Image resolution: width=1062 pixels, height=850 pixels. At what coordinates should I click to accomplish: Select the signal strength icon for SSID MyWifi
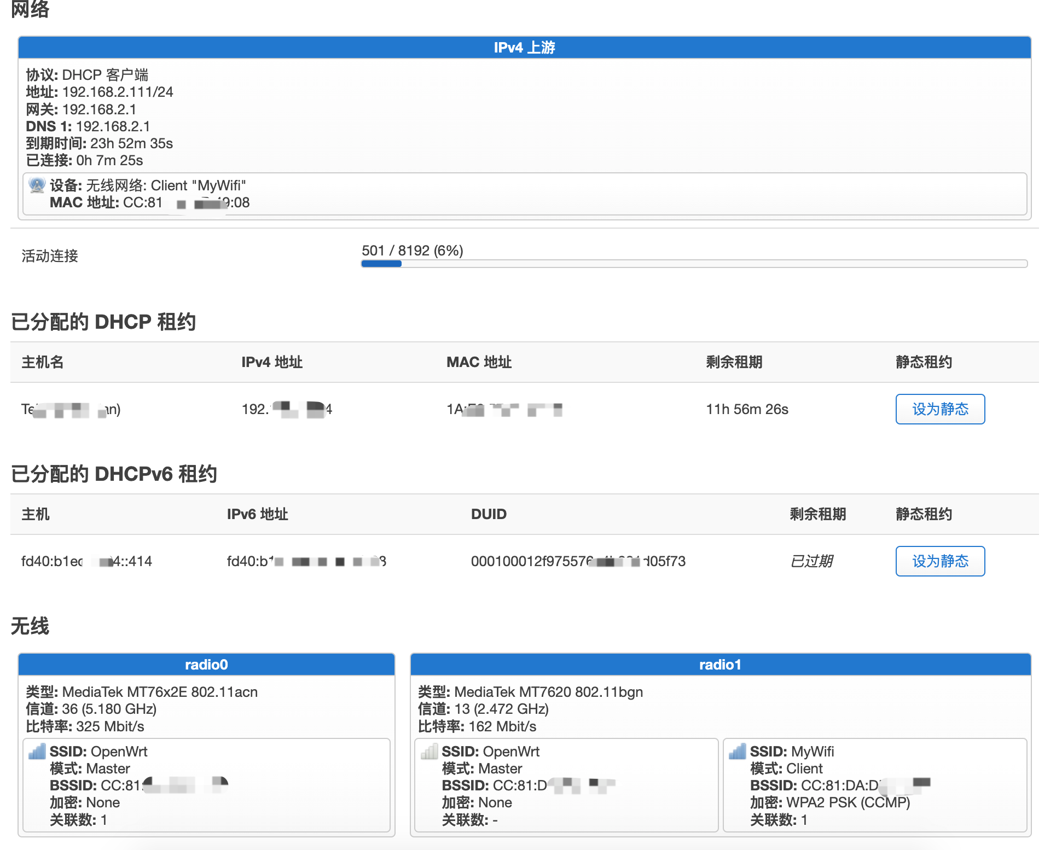click(737, 751)
